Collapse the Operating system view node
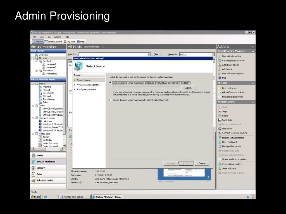The image size is (286, 214). pyautogui.click(x=33, y=118)
